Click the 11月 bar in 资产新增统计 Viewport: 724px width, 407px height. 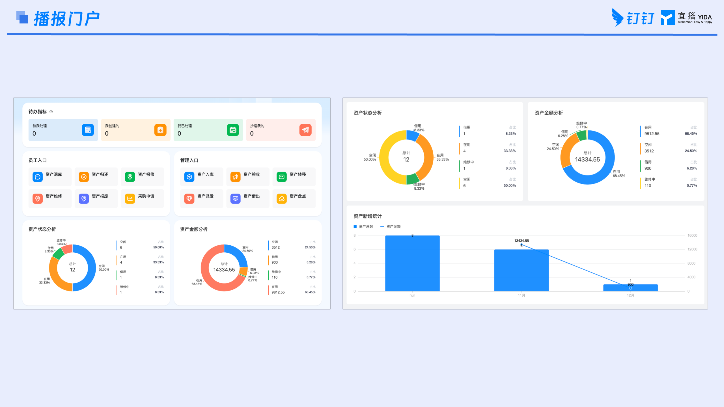pyautogui.click(x=522, y=270)
